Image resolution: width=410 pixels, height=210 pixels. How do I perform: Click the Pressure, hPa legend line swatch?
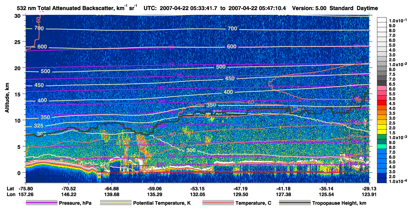[42, 203]
